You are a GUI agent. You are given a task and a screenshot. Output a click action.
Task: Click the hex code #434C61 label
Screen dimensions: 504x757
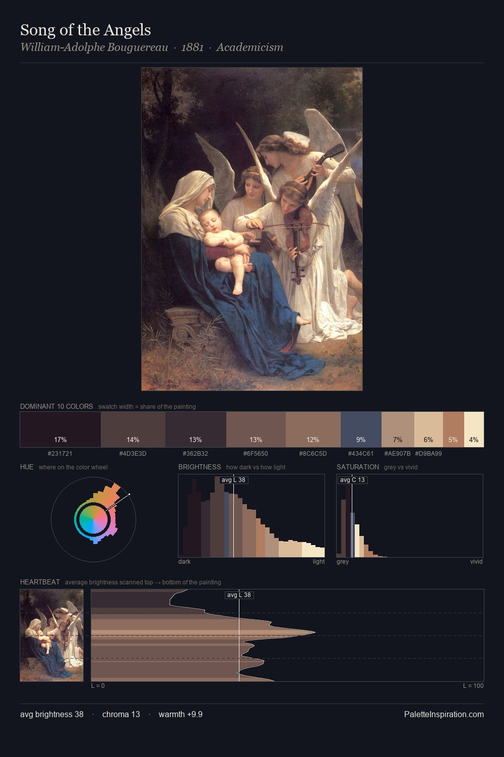pos(361,454)
